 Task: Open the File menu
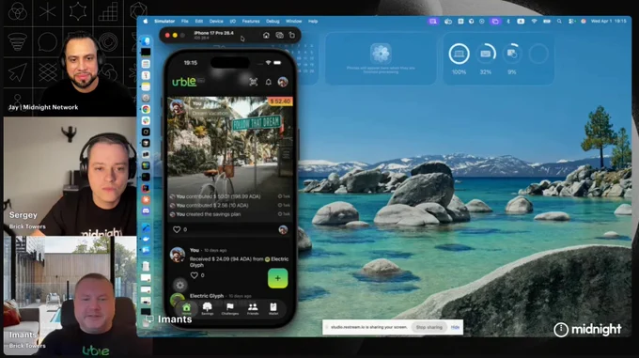(x=184, y=22)
